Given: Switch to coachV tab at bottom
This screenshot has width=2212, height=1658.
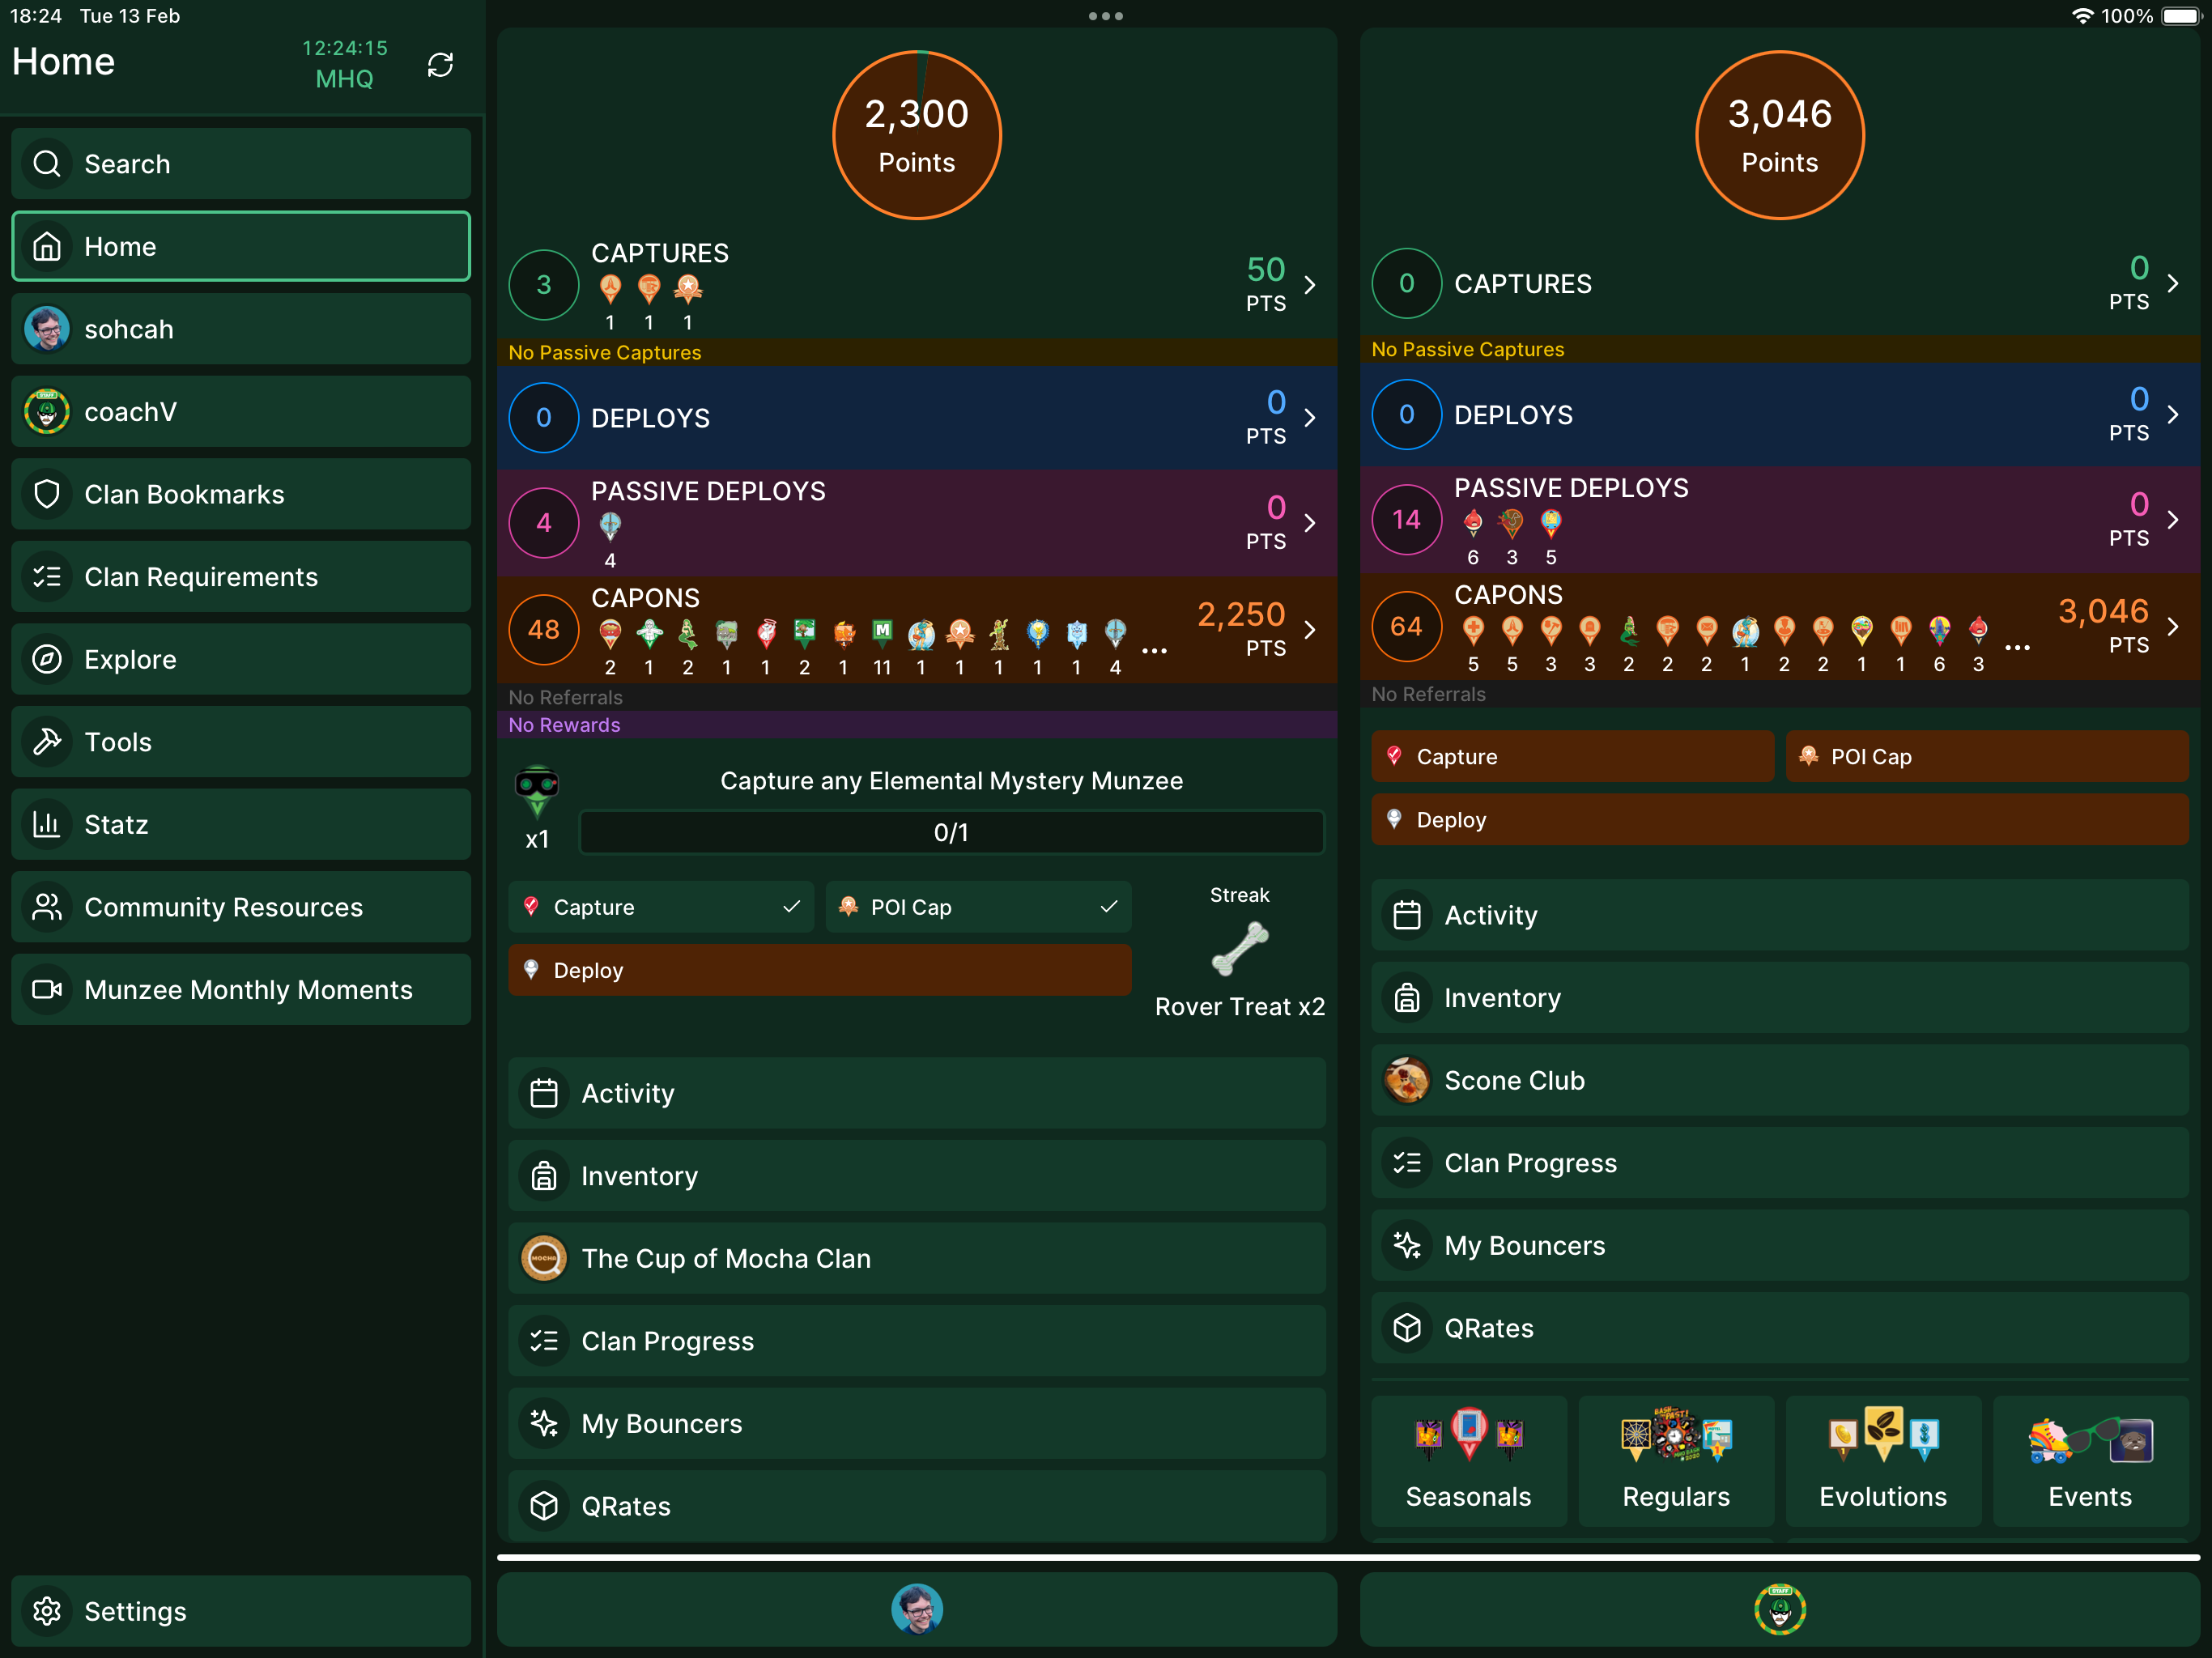Looking at the screenshot, I should pyautogui.click(x=1780, y=1609).
